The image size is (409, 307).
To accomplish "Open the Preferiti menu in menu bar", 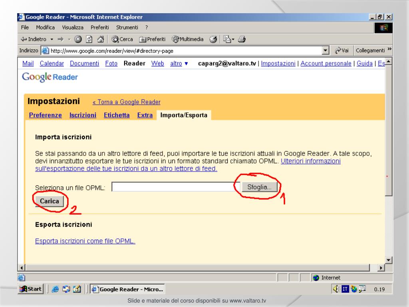I will point(99,28).
